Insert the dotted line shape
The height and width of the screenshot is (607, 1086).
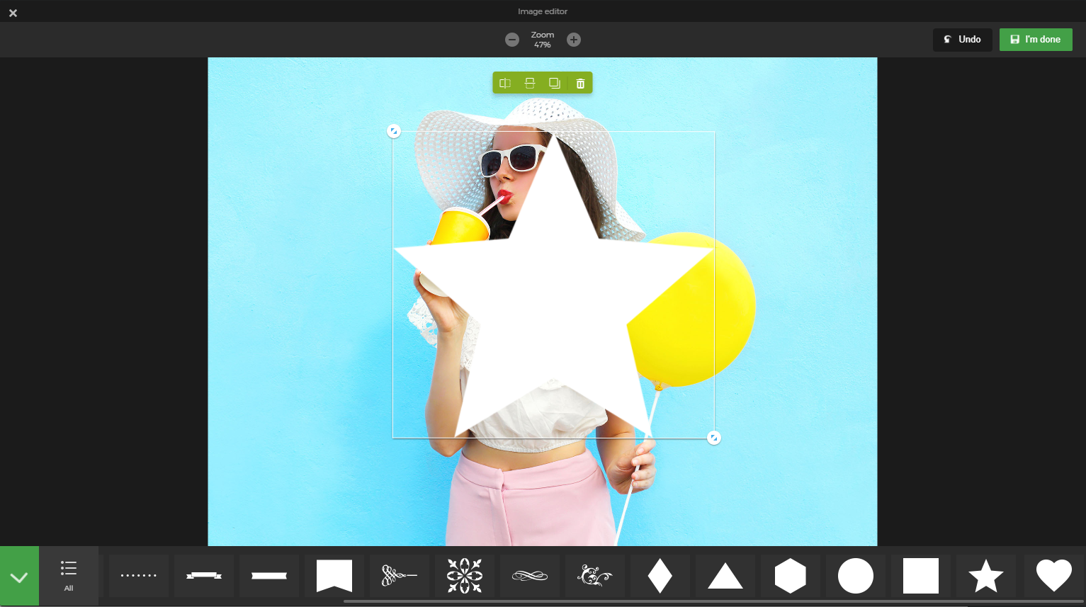pyautogui.click(x=139, y=576)
